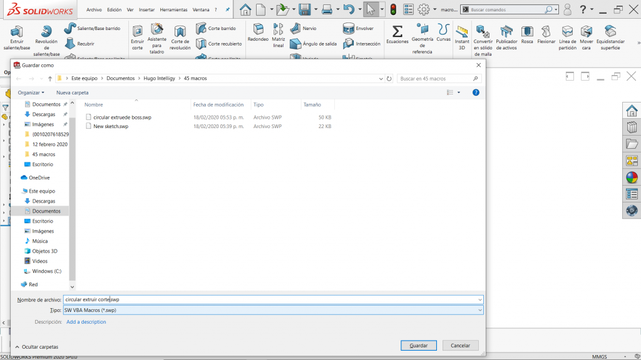Click the Save diskette icon in toolbar
This screenshot has height=360, width=641.
click(305, 9)
